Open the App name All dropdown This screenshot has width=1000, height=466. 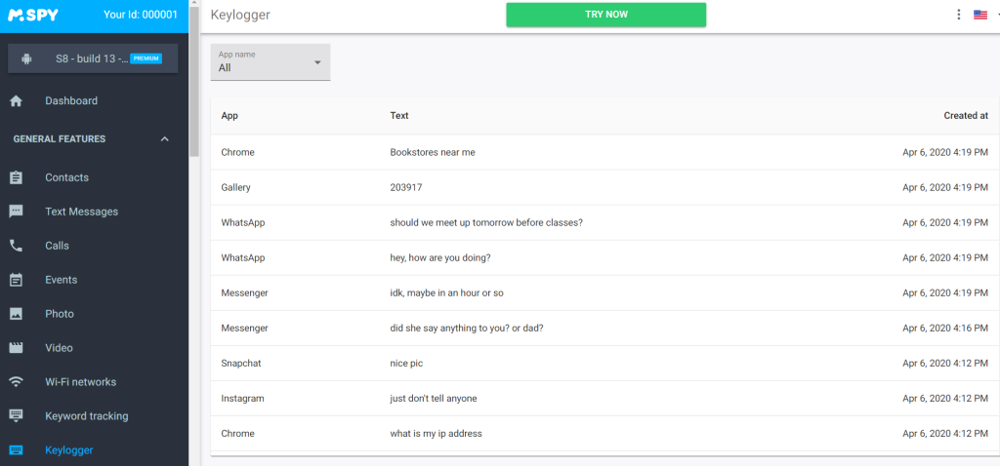271,62
